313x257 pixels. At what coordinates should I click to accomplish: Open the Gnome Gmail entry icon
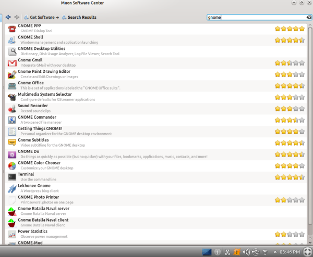tap(12, 62)
